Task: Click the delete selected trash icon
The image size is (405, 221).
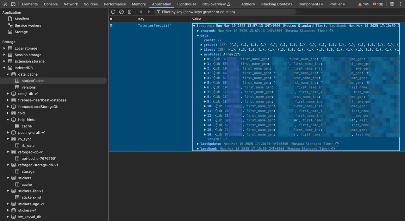Action: coord(129,12)
